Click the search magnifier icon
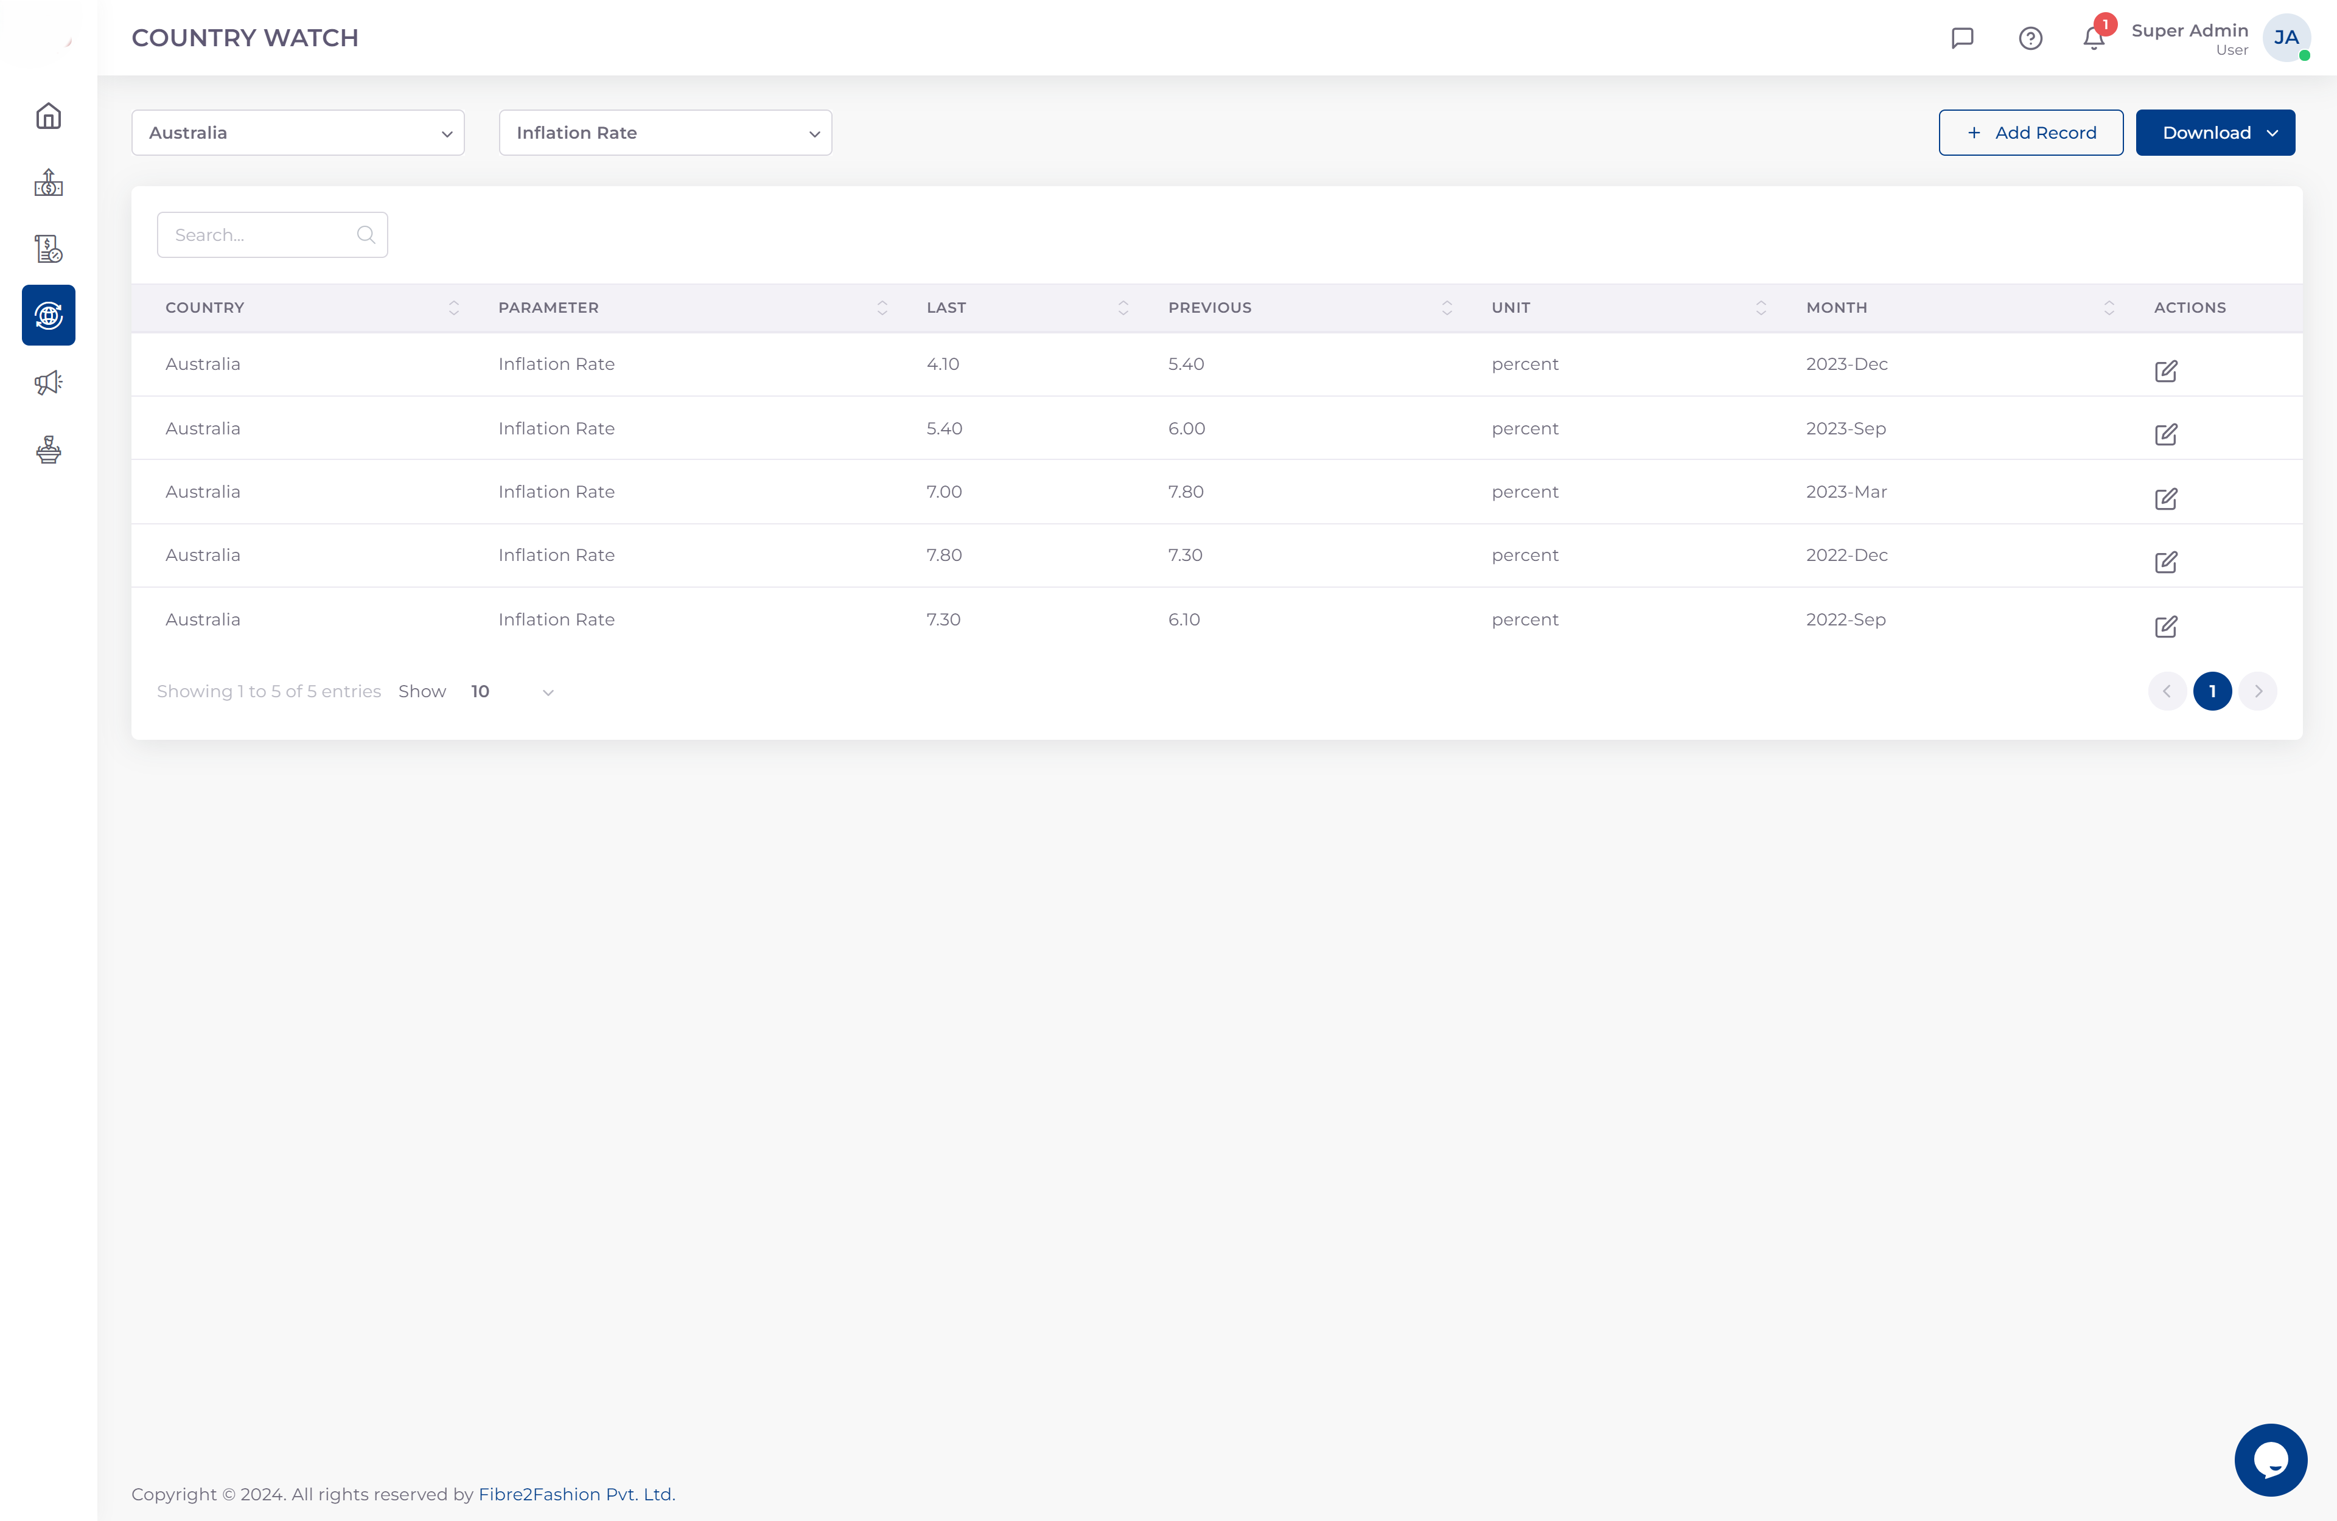 (366, 235)
